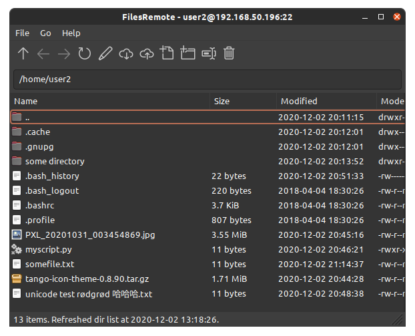The width and height of the screenshot is (415, 336).
Task: Select the .bash_history file name
Action: [52, 176]
